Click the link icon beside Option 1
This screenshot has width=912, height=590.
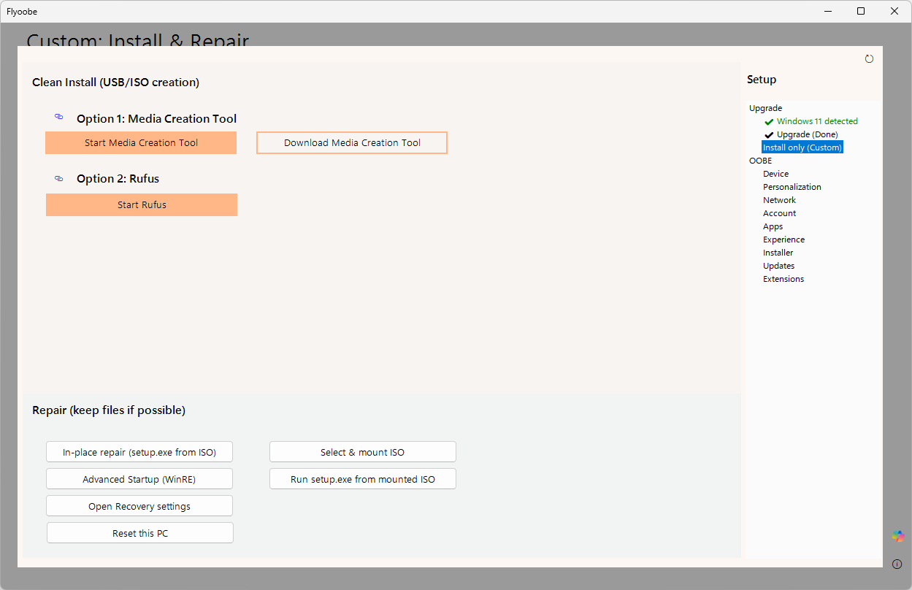pos(59,117)
